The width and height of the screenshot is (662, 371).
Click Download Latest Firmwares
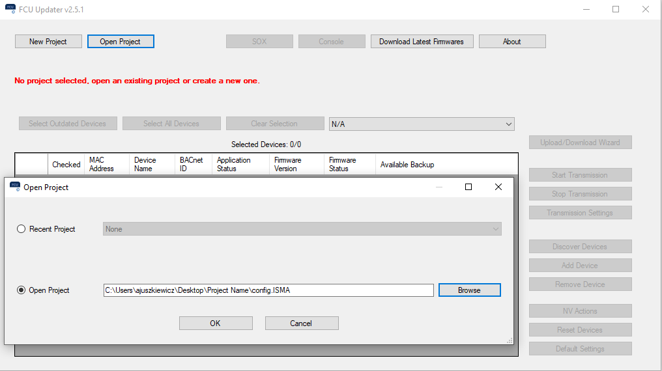pos(422,42)
